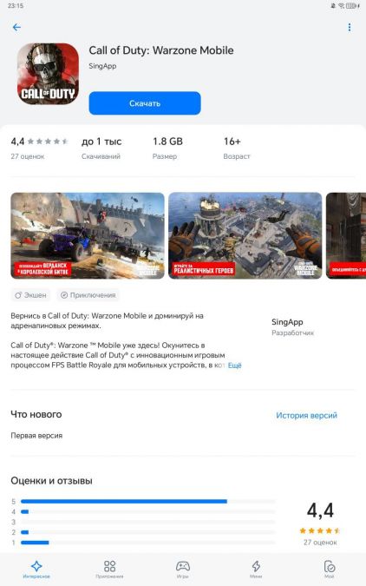Tap the app title Call of Duty: Warzone Mobile
The width and height of the screenshot is (366, 586).
161,50
